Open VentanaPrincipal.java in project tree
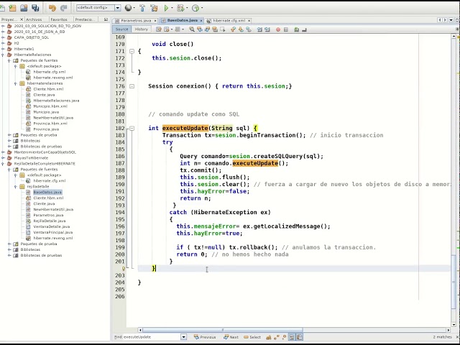The width and height of the screenshot is (460, 345). tap(52, 232)
